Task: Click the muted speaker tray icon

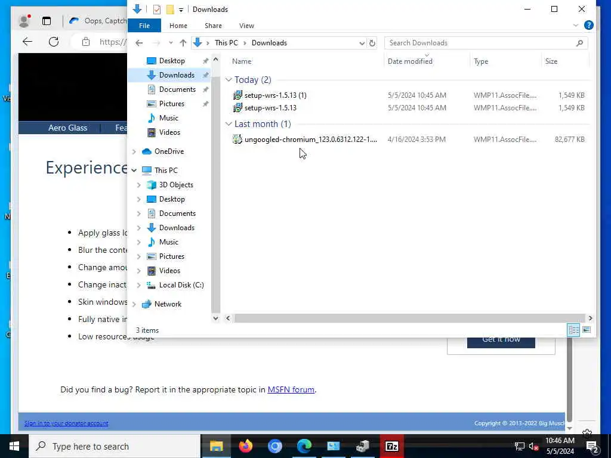Action: click(x=533, y=446)
